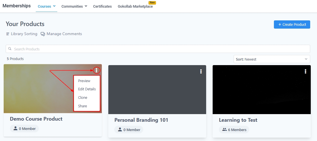Image resolution: width=317 pixels, height=141 pixels.
Task: Focus the Search Products input field
Action: click(159, 49)
